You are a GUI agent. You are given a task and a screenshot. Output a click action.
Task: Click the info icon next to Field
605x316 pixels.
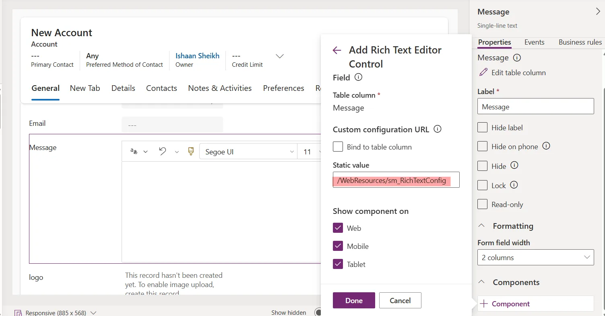(358, 77)
